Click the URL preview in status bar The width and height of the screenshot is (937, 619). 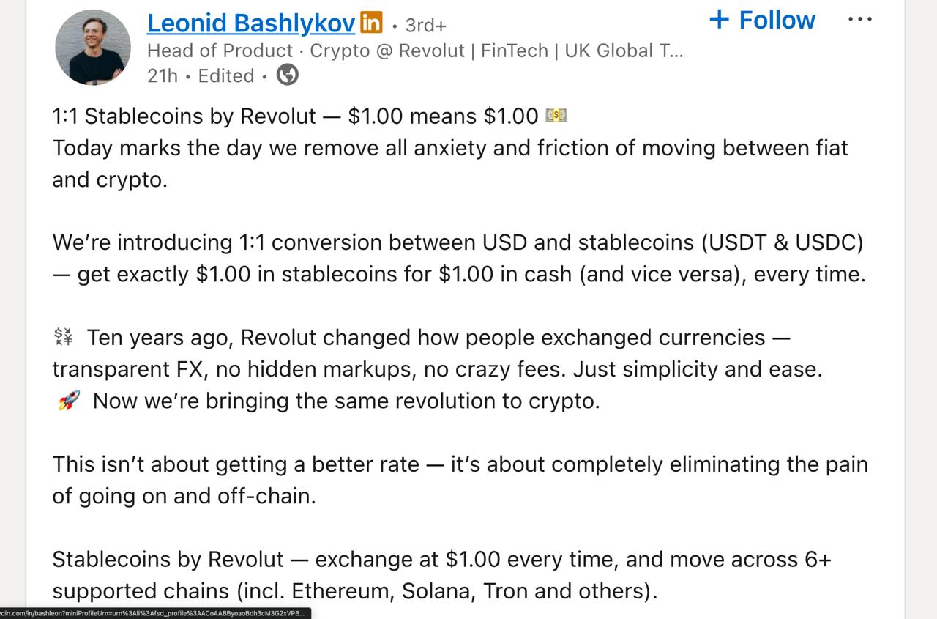(154, 613)
